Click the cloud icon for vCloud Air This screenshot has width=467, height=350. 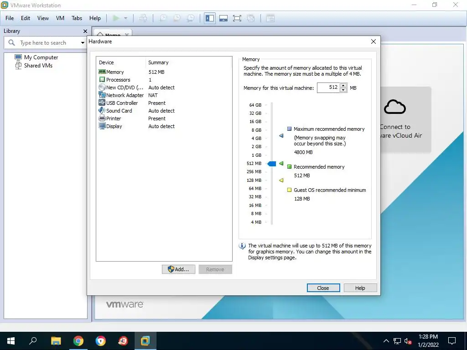click(x=395, y=107)
